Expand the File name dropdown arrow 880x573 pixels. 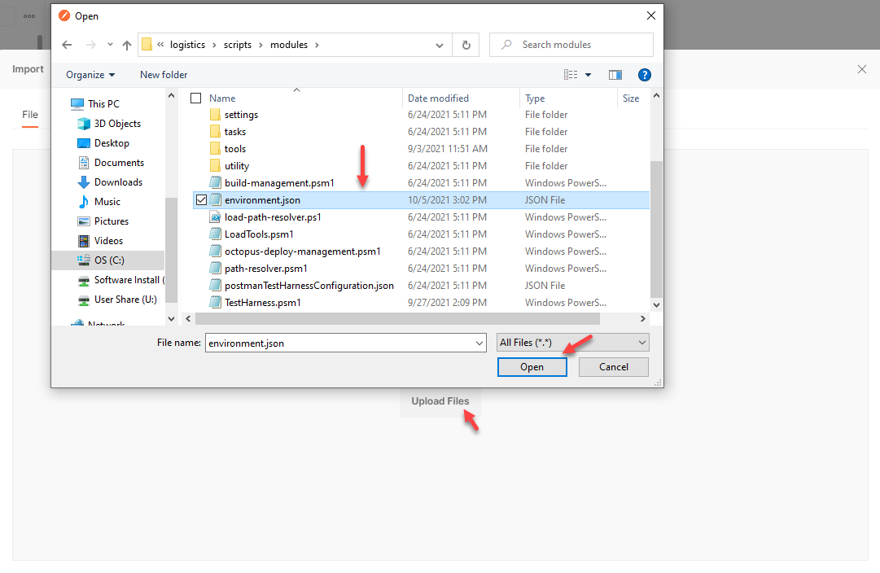(479, 343)
